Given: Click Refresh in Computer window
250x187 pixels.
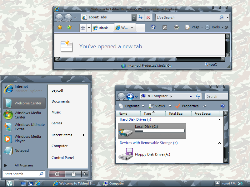Looking at the screenshot, I should [x=198, y=96].
